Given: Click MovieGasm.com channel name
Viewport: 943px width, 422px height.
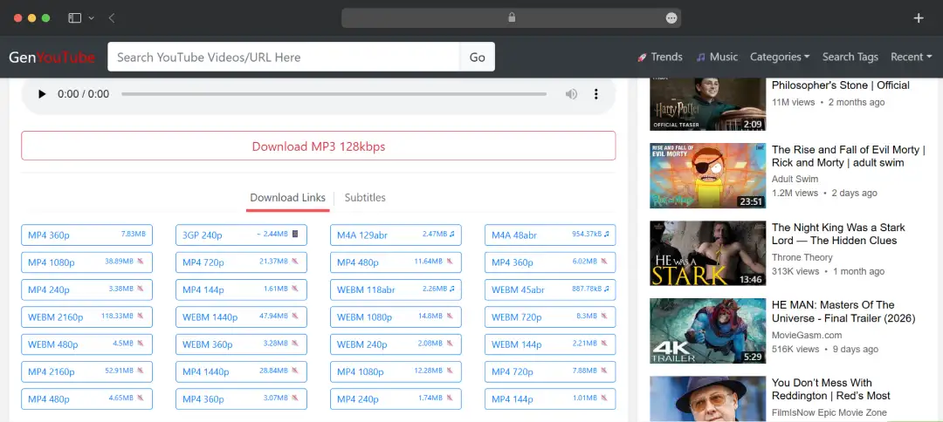Looking at the screenshot, I should pos(807,336).
